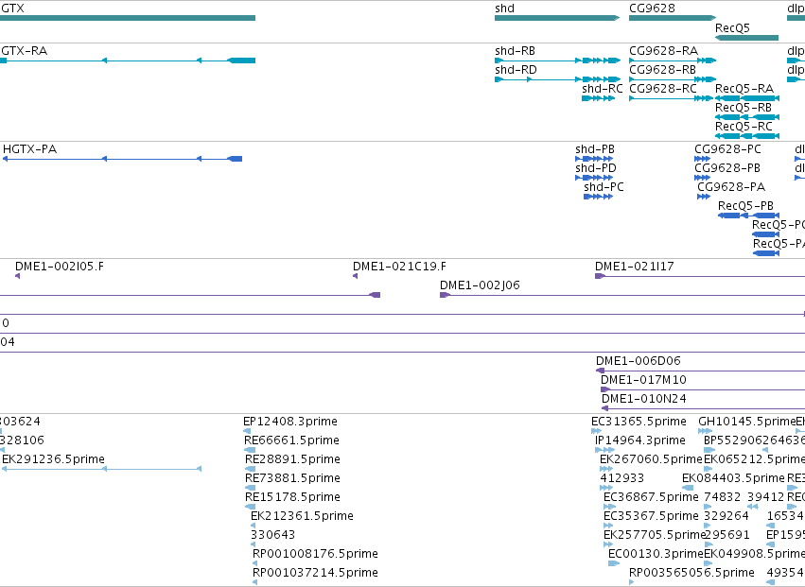Image resolution: width=805 pixels, height=587 pixels.
Task: Click the EK049908.5prime EST label
Action: 754,554
